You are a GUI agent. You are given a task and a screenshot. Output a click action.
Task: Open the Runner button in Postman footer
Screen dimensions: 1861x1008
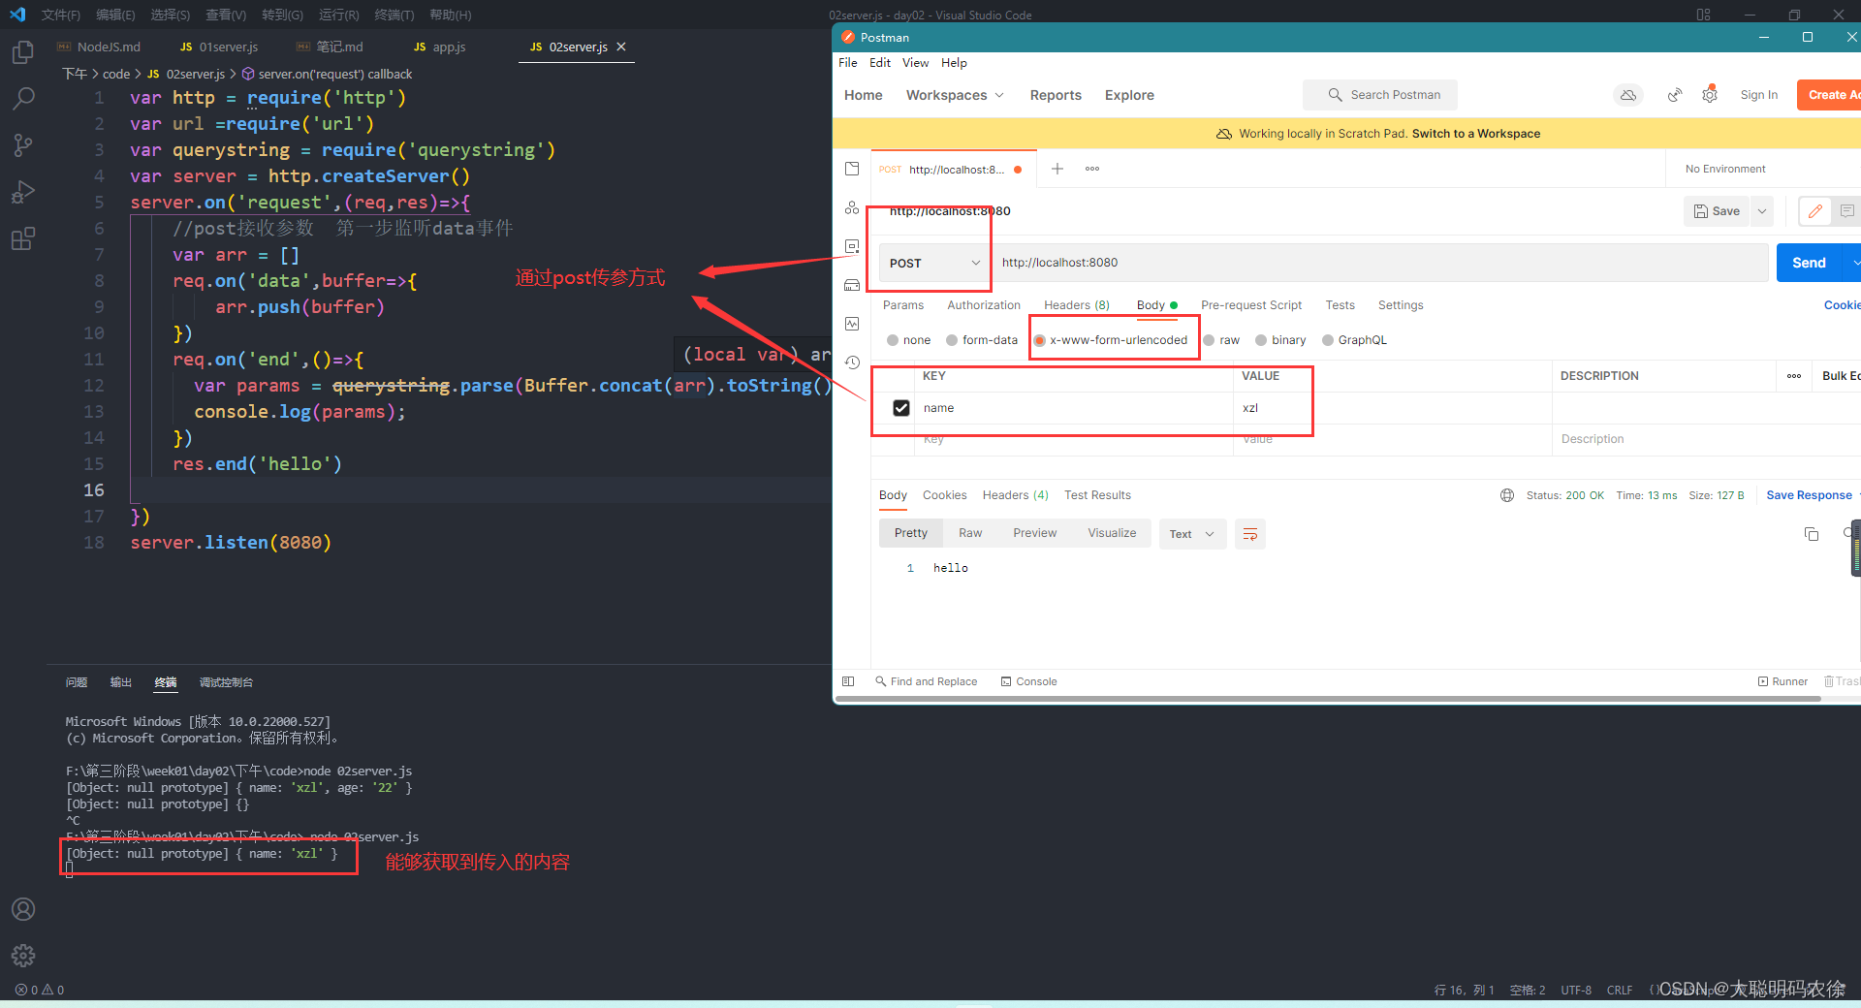point(1783,681)
